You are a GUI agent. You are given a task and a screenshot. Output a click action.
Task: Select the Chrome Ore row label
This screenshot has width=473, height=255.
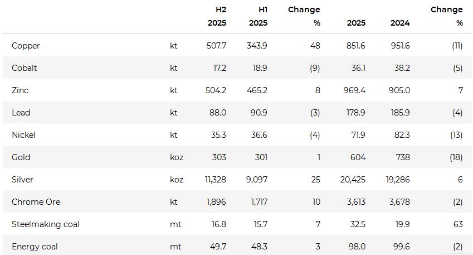click(x=36, y=202)
